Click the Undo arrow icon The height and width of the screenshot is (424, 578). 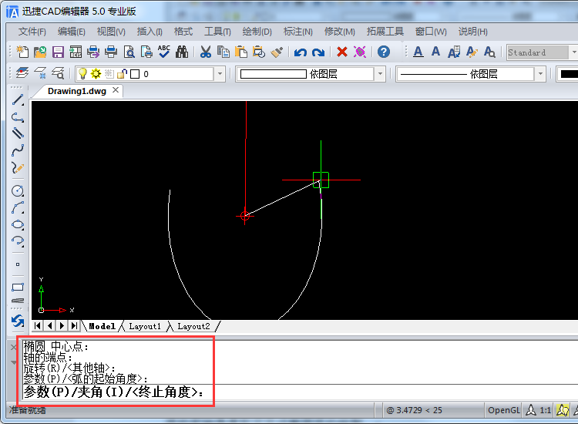click(300, 52)
